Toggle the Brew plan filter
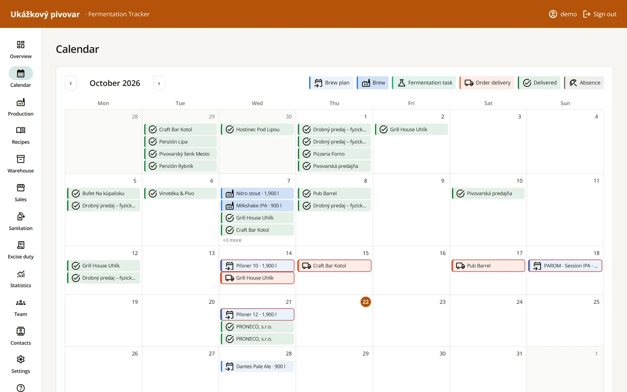Image resolution: width=627 pixels, height=392 pixels. [x=332, y=83]
